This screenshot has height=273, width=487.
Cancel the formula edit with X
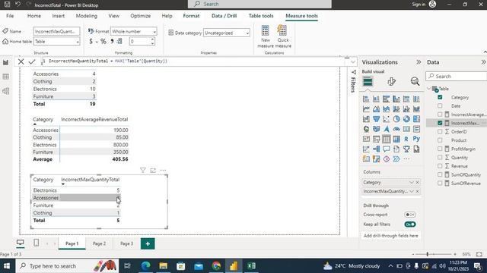(x=21, y=61)
